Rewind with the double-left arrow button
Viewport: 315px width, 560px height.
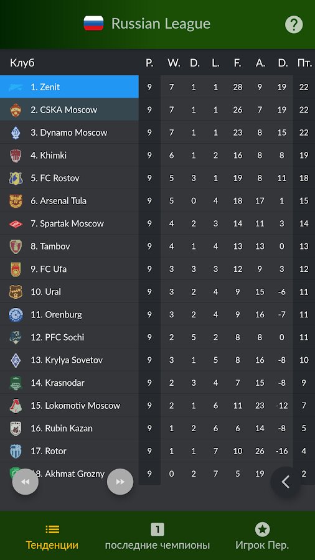click(x=26, y=482)
